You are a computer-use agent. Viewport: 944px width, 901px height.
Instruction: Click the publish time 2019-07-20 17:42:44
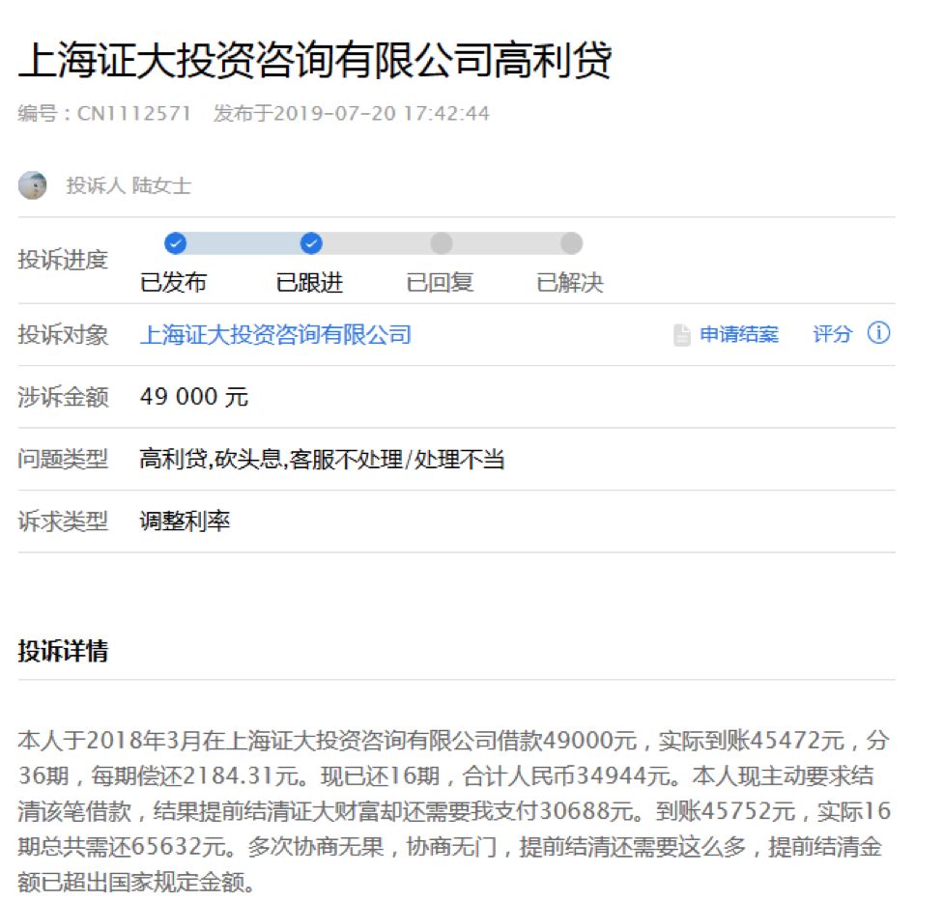[x=381, y=113]
